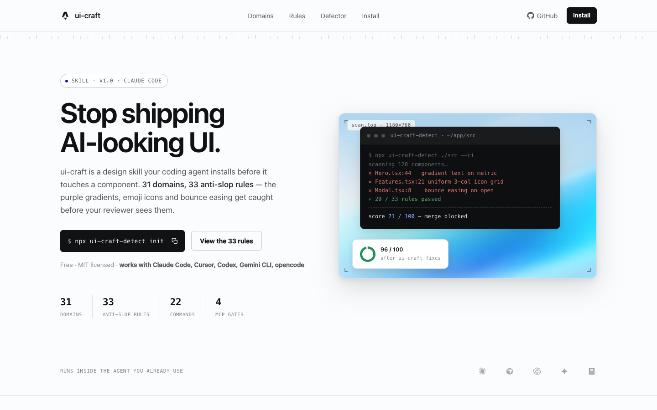Image resolution: width=657 pixels, height=410 pixels.
Task: Click the Claude starburst logo icon
Action: coord(482,371)
